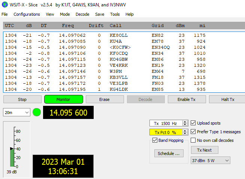
Task: Select the KG4LDK callsign
Action: click(x=119, y=89)
